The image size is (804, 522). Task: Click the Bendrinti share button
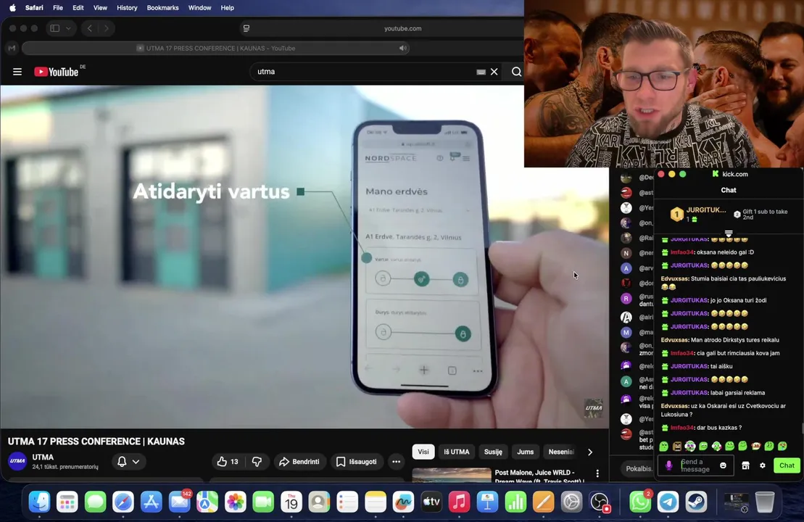pos(299,462)
